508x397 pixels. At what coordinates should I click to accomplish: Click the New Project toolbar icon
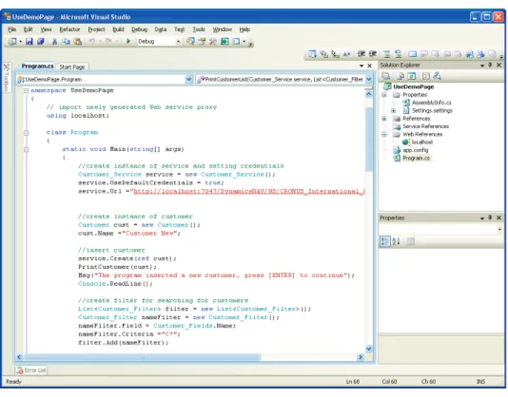[x=12, y=42]
